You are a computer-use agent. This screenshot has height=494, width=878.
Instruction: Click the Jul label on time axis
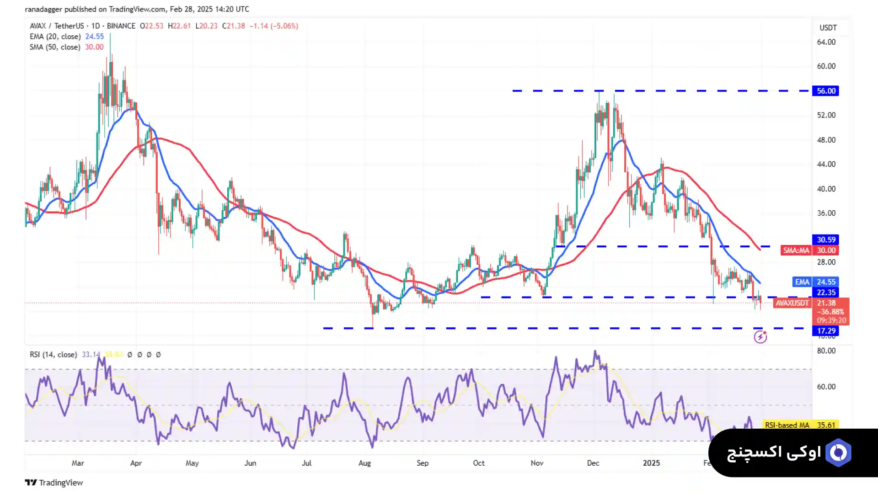tap(307, 463)
